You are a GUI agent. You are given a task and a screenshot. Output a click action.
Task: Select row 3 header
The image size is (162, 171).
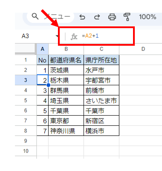point(25,80)
